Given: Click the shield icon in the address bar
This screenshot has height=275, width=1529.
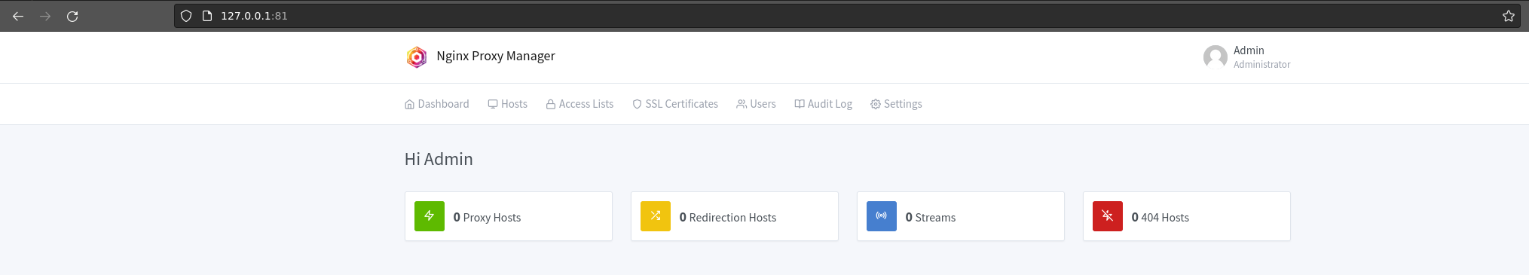Looking at the screenshot, I should point(186,16).
